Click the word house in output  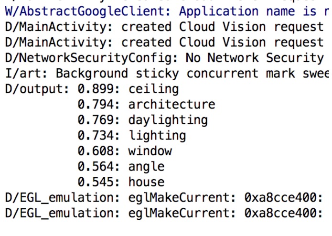(146, 182)
